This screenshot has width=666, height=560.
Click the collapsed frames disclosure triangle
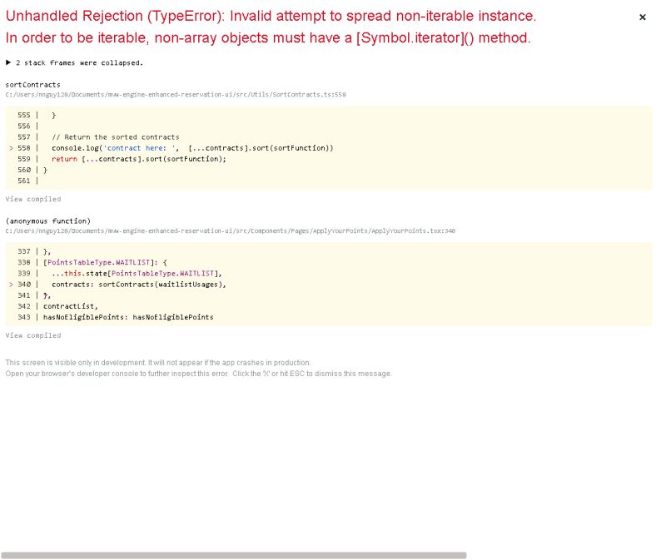point(7,62)
